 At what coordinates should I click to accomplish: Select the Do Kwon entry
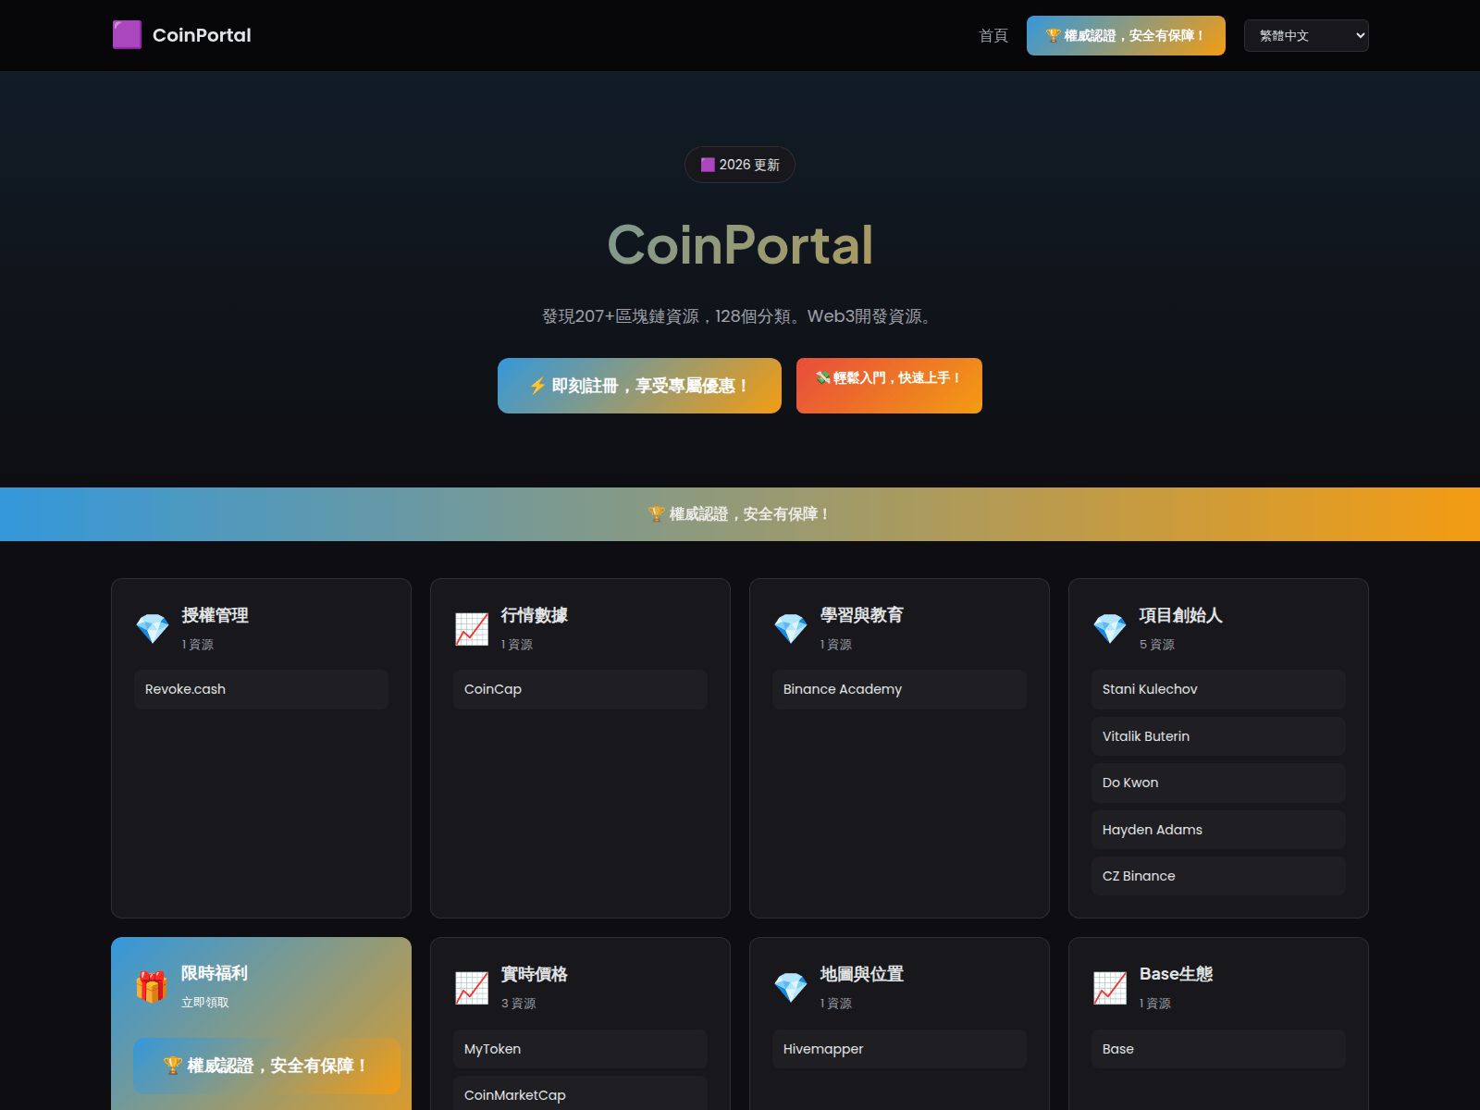pyautogui.click(x=1218, y=783)
